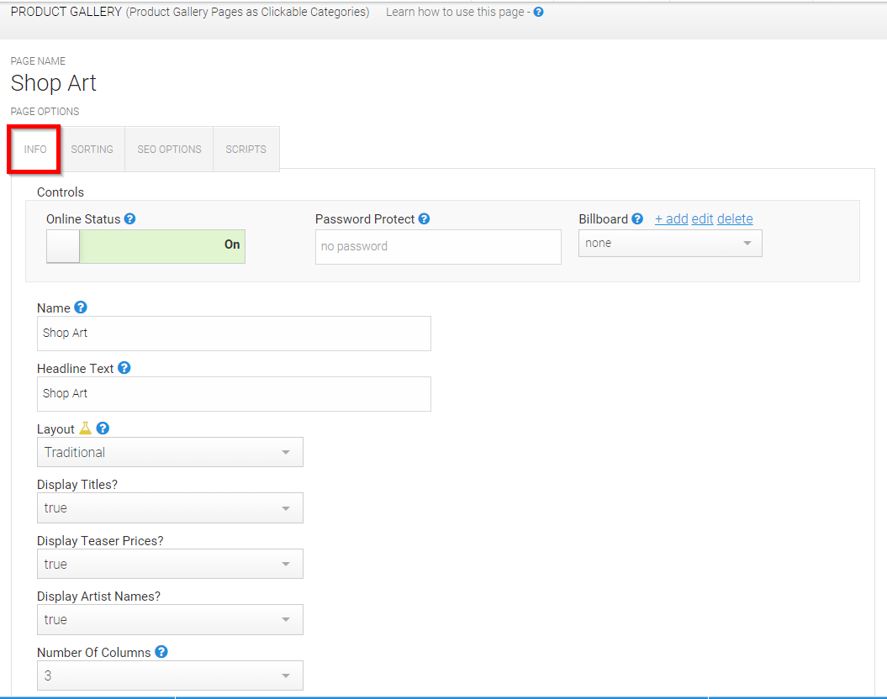Click Password Protect help icon
The width and height of the screenshot is (887, 699).
[424, 218]
